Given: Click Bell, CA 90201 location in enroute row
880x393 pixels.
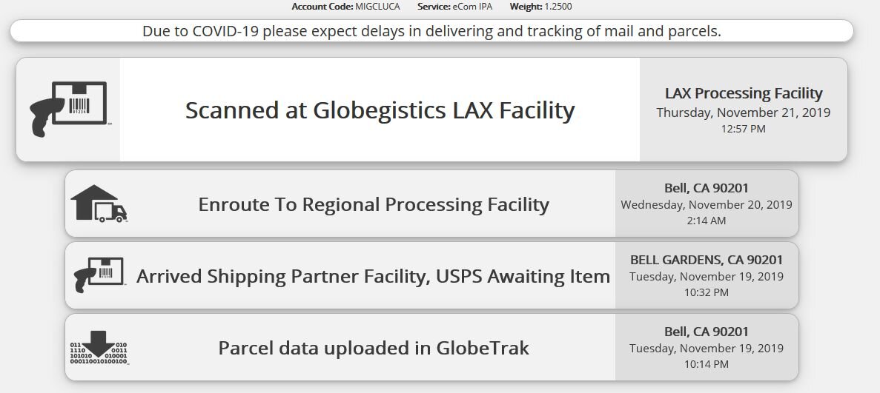Looking at the screenshot, I should 707,188.
